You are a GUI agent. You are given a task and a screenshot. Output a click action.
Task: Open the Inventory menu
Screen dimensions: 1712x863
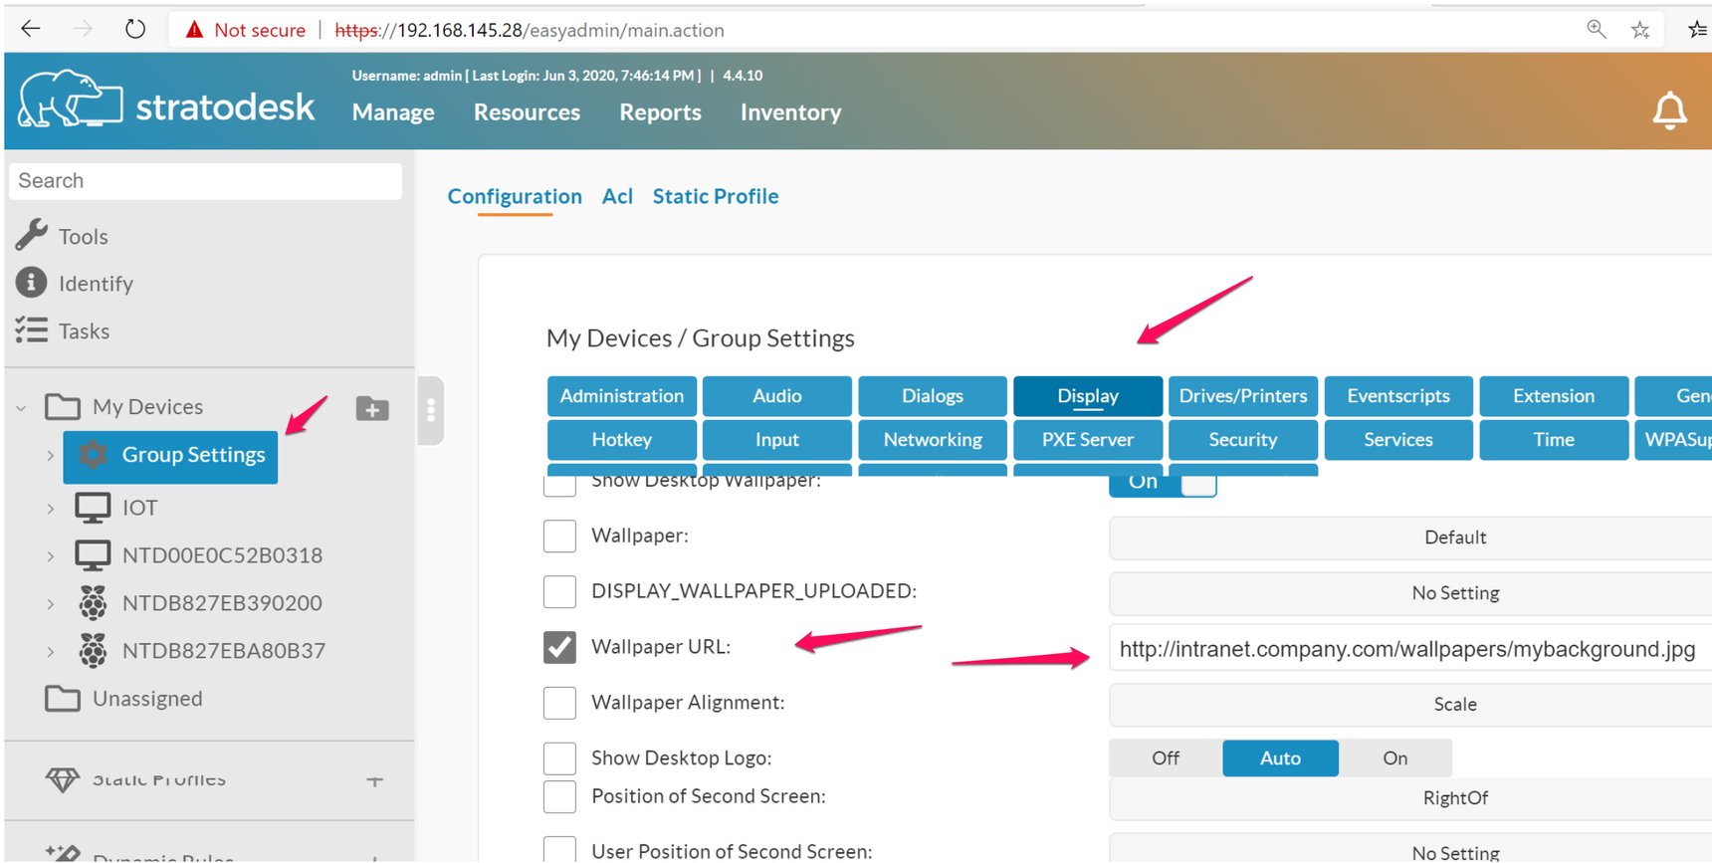(790, 112)
